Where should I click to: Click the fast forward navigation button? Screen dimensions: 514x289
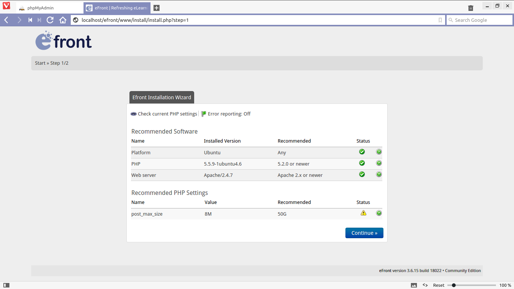tap(39, 20)
